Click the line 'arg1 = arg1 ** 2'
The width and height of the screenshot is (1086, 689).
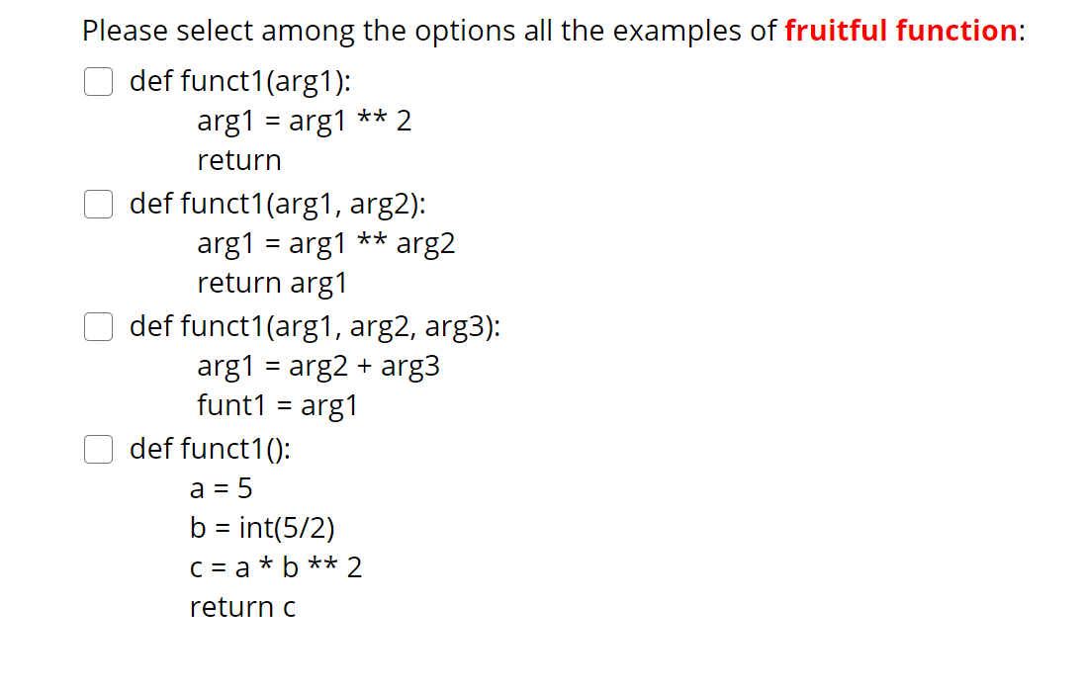coord(304,122)
